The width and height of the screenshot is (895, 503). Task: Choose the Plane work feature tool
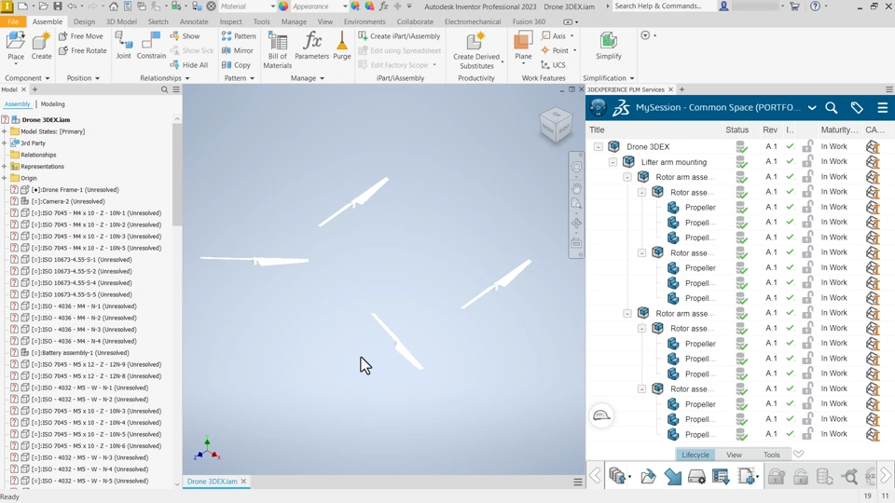[x=523, y=47]
